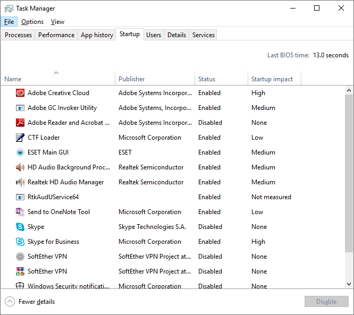Switch to the Performance tab
Image resolution: width=354 pixels, height=315 pixels.
56,35
